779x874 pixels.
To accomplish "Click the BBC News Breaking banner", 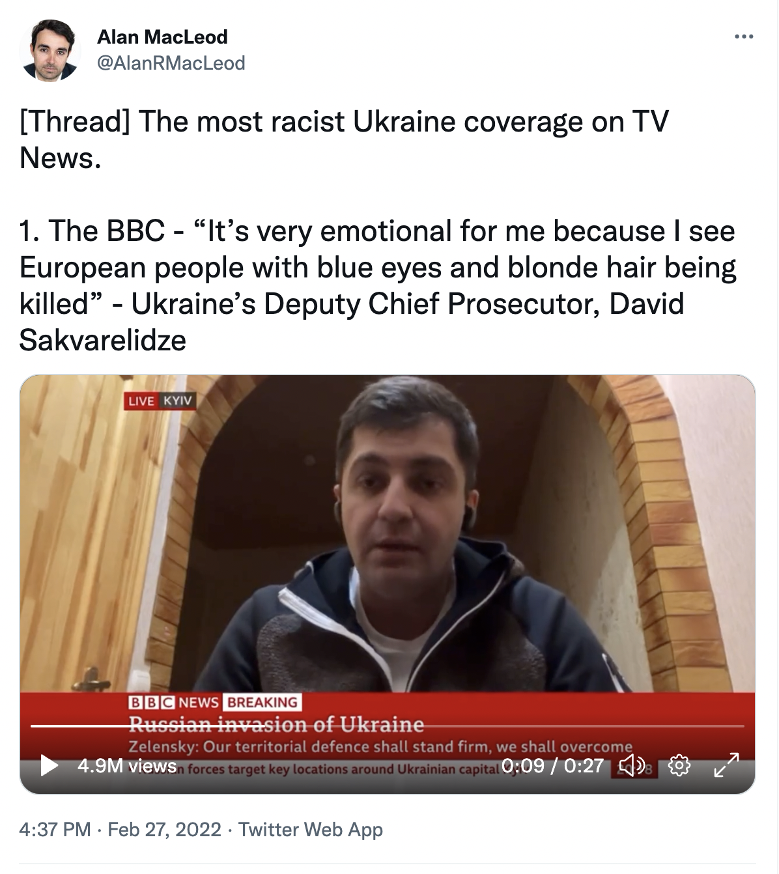I will tap(214, 702).
